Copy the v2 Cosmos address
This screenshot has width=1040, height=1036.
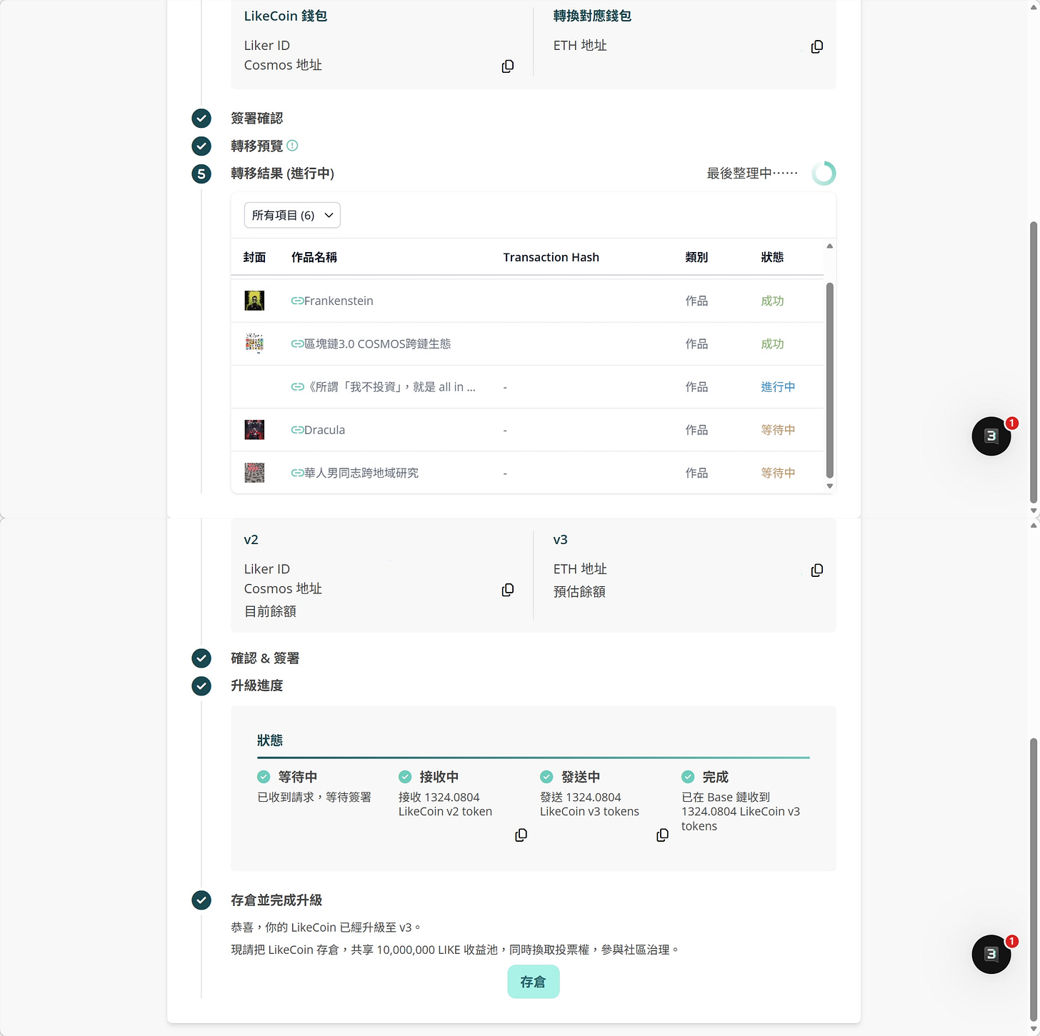(508, 590)
